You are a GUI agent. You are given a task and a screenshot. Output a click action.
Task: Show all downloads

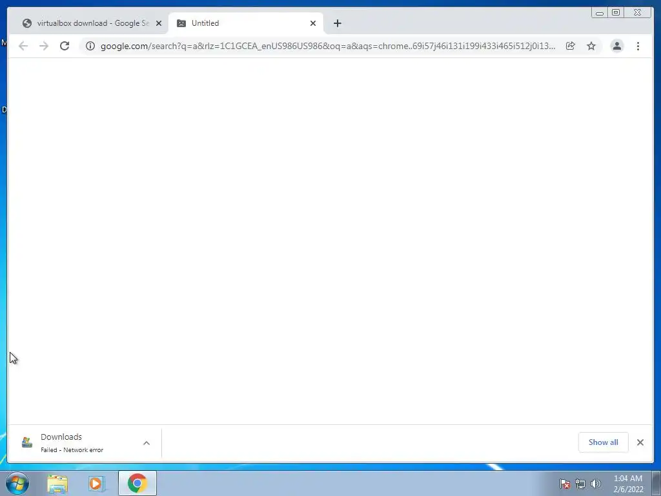pyautogui.click(x=604, y=442)
